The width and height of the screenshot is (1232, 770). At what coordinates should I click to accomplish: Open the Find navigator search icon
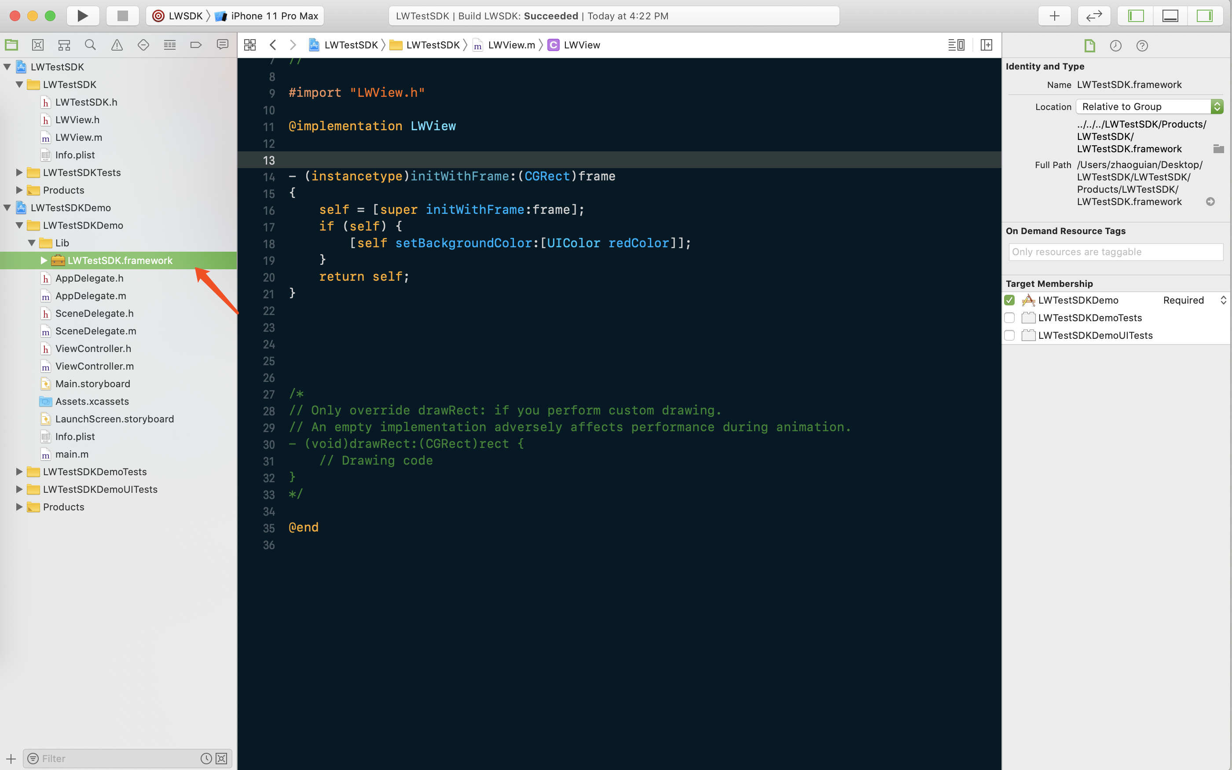pos(90,45)
